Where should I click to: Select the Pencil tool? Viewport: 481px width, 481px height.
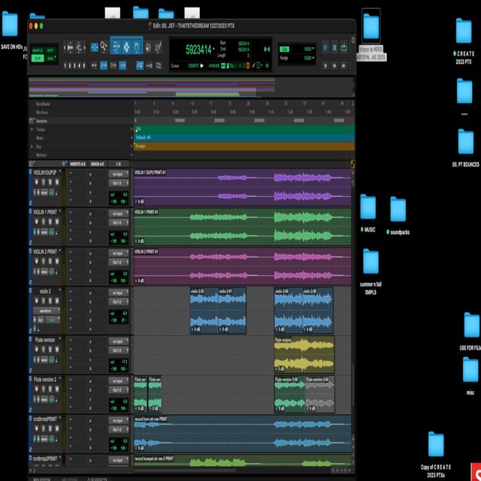[x=159, y=47]
